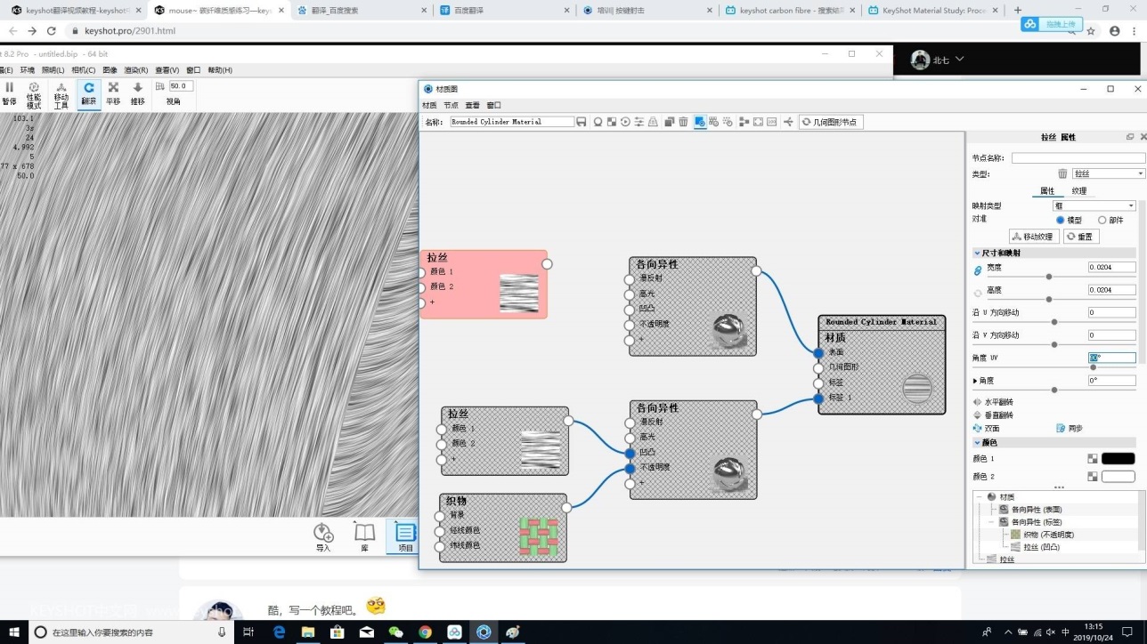Click texture checker icon beside 颜色 1
The height and width of the screenshot is (644, 1147).
pyautogui.click(x=1093, y=459)
